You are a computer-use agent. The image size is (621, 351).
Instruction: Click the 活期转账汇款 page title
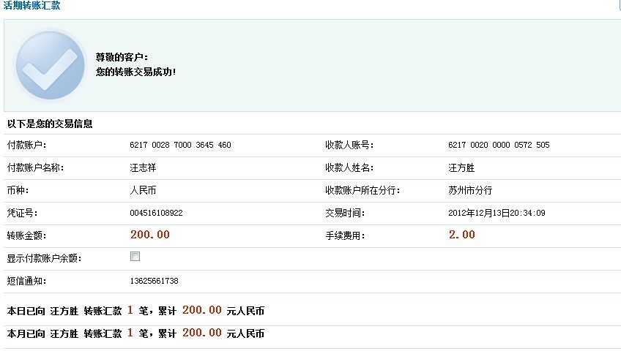32,6
